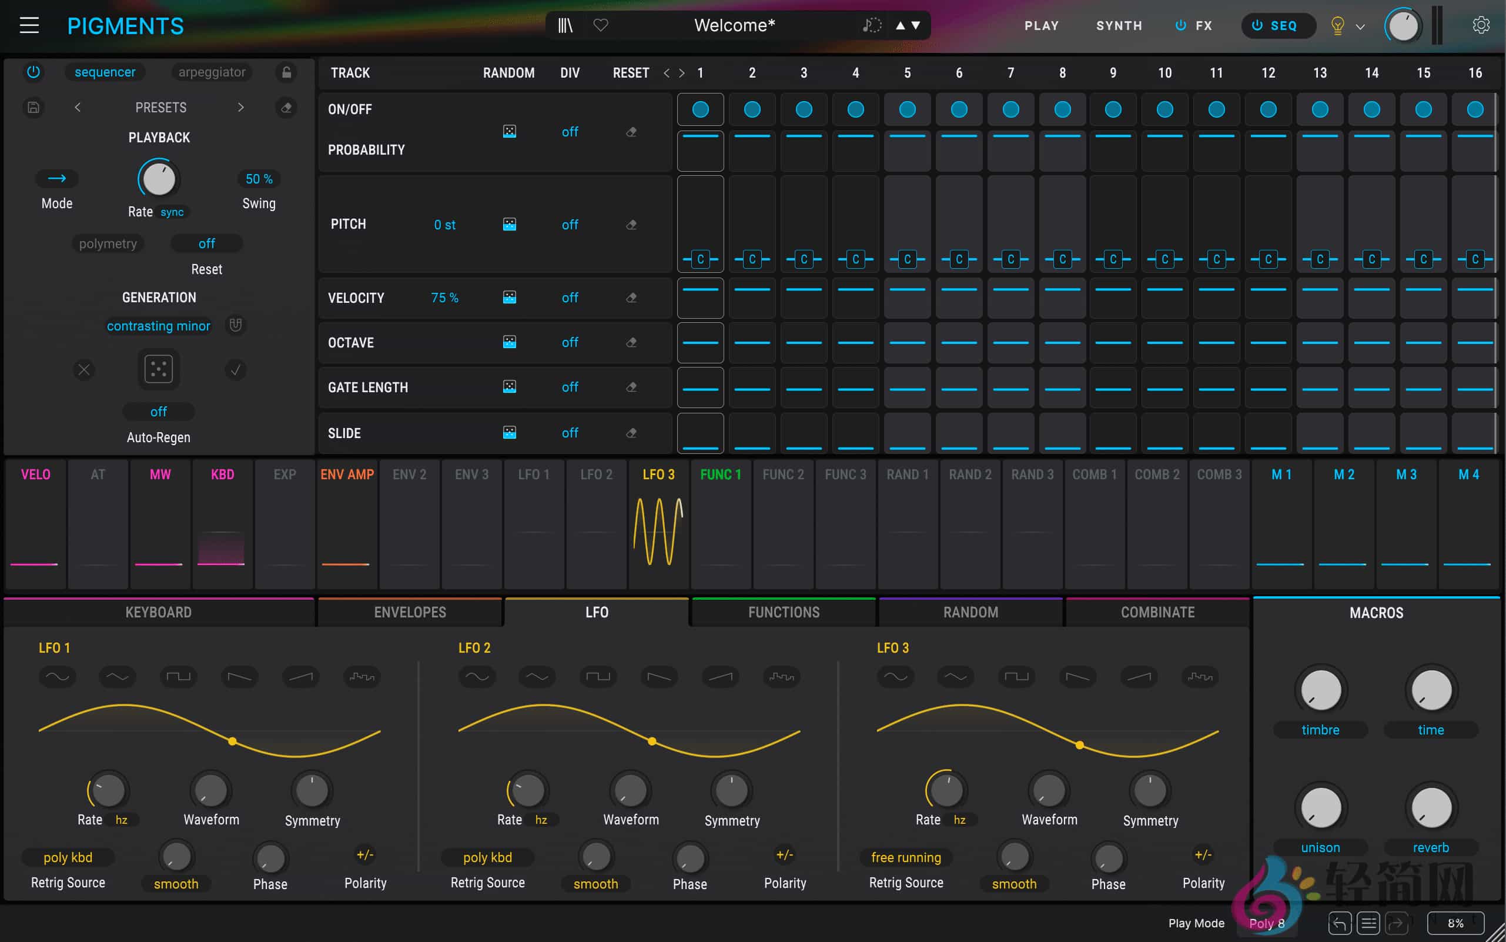Open the contrasting minor scale dropdown
This screenshot has width=1506, height=942.
[158, 326]
